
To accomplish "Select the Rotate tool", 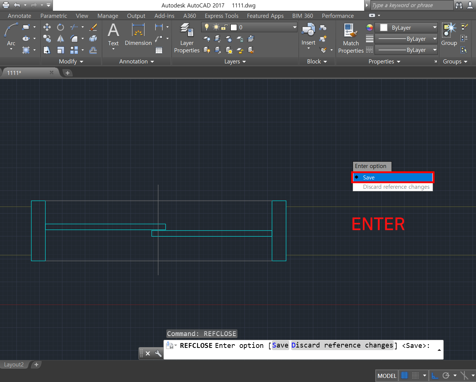I will pos(60,27).
